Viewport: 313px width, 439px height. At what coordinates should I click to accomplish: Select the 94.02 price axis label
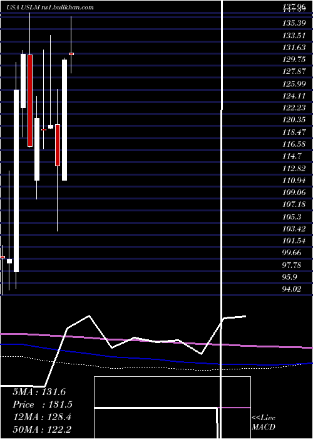(x=292, y=289)
